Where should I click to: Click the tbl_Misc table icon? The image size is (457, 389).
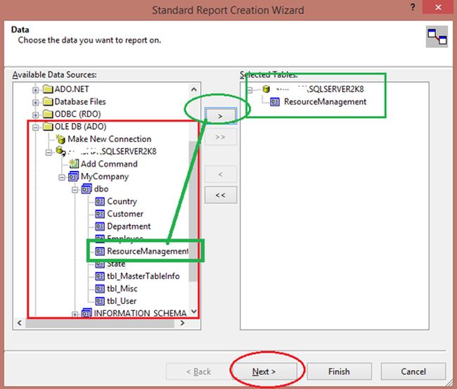pos(100,288)
